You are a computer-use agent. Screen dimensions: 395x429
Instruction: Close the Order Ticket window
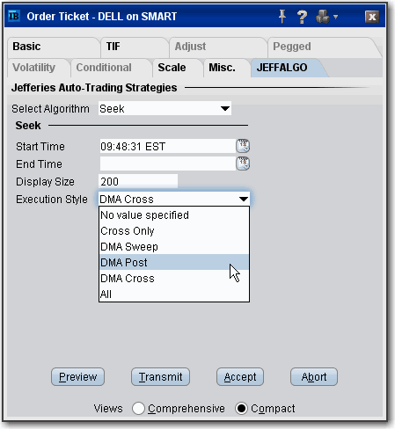[x=372, y=17]
